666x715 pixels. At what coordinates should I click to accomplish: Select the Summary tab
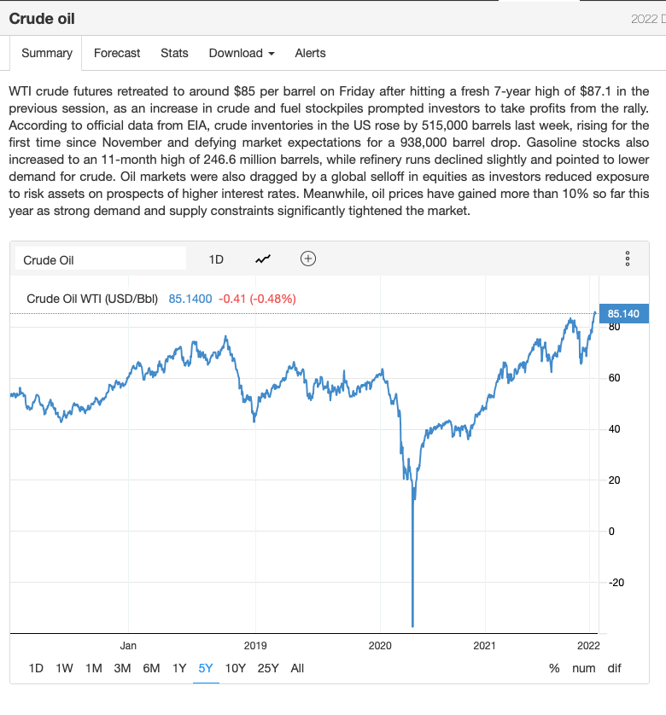click(x=47, y=53)
